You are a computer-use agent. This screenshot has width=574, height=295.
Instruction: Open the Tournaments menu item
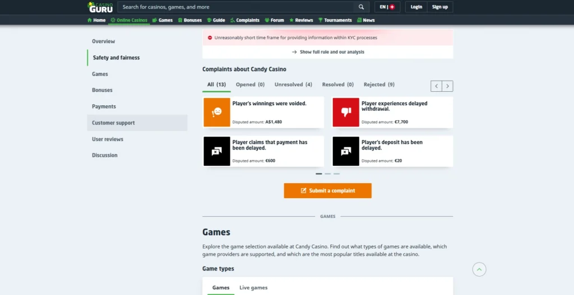pyautogui.click(x=335, y=20)
